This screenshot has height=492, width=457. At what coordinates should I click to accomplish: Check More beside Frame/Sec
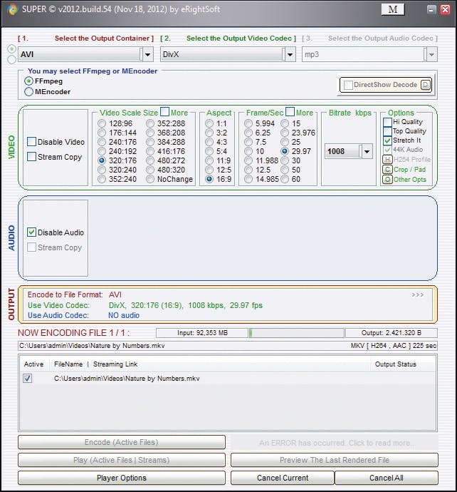[x=290, y=112]
